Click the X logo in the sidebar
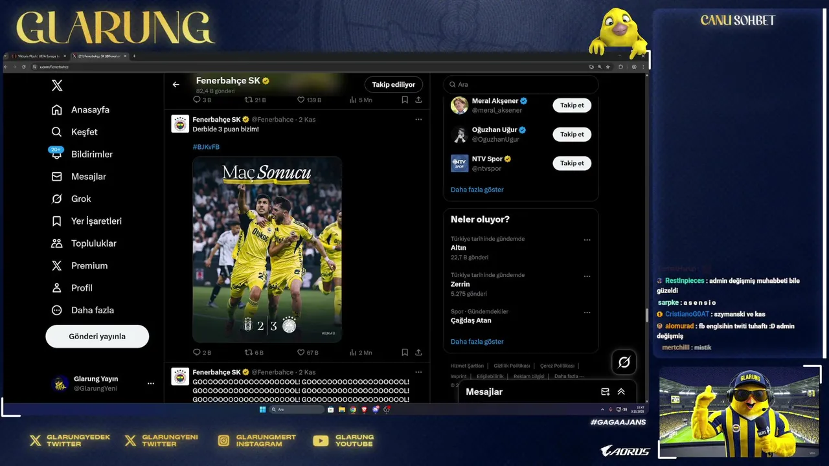Viewport: 829px width, 466px height. [57, 85]
